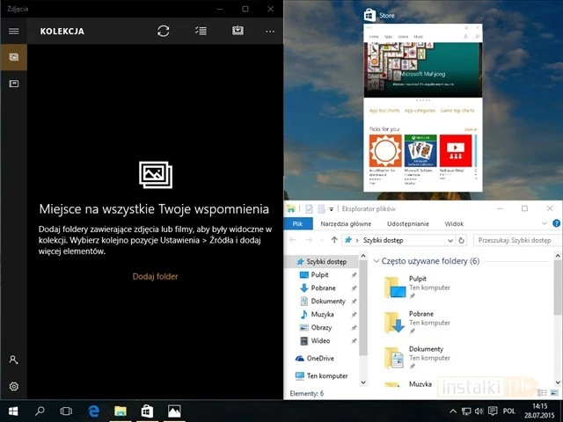Open the hamburger menu in Zdjęcia
Viewport: 563px width, 422px height.
13,31
